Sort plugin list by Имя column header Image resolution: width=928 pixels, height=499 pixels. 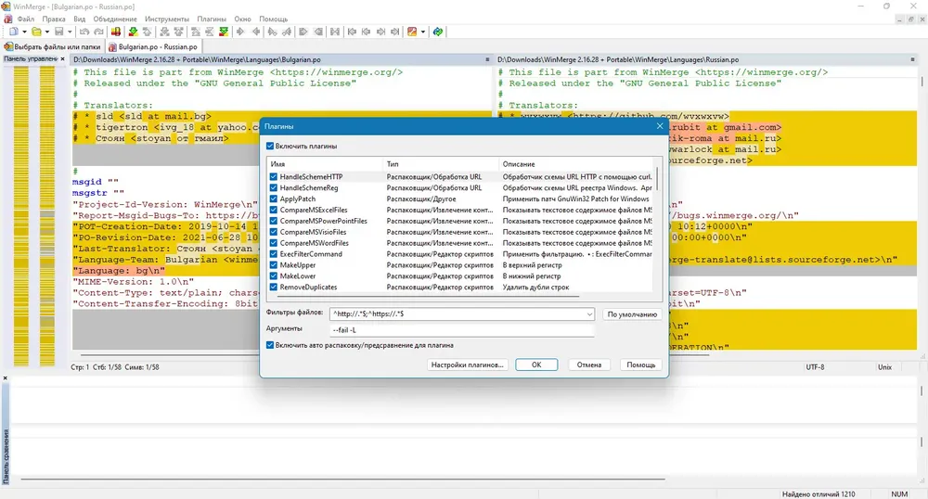(325, 164)
